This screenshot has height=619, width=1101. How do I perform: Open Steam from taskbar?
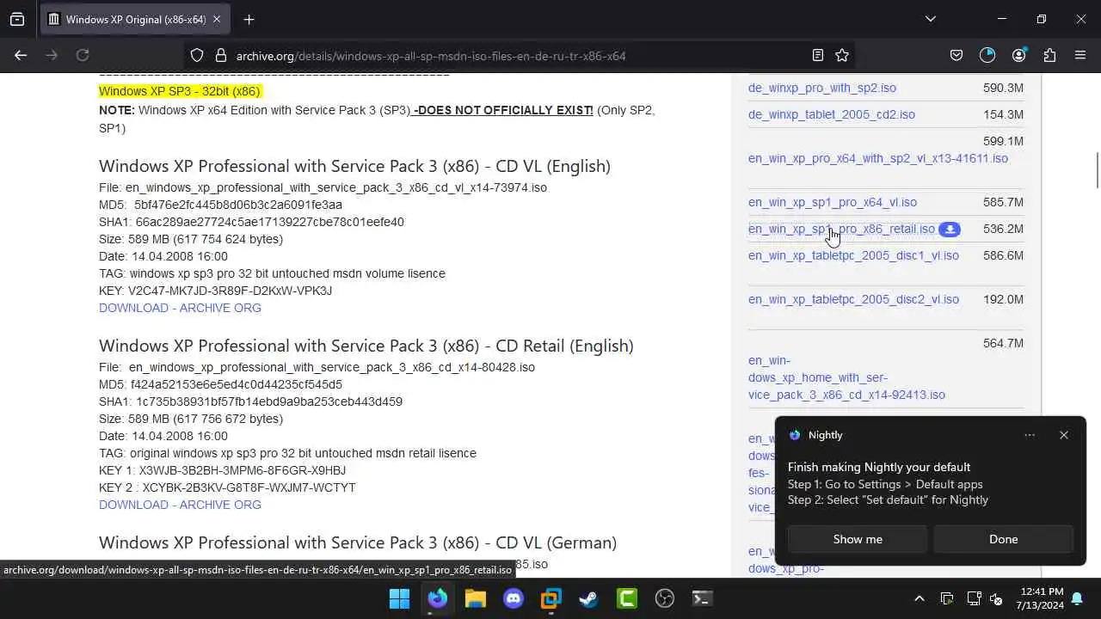(x=588, y=598)
